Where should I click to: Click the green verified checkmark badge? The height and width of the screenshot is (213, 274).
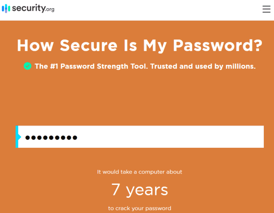(x=27, y=66)
